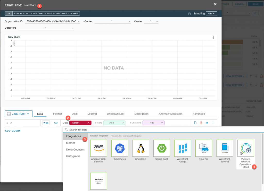Collapse the header with double chevron icon
This screenshot has height=191, width=264.
[189, 14]
